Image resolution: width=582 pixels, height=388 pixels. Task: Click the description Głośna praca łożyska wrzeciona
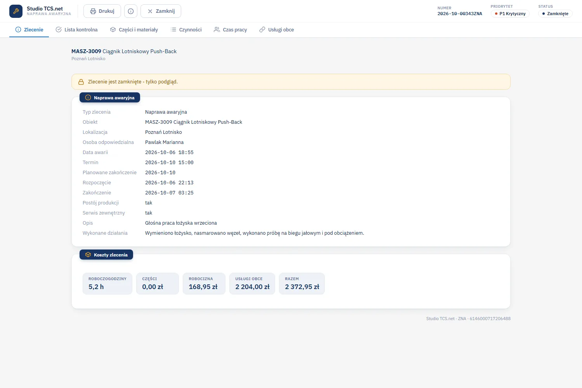[181, 223]
